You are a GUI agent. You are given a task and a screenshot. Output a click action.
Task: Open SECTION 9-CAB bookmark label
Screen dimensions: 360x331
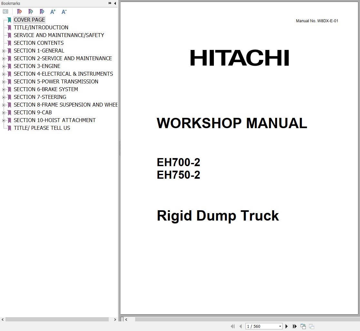pyautogui.click(x=33, y=113)
